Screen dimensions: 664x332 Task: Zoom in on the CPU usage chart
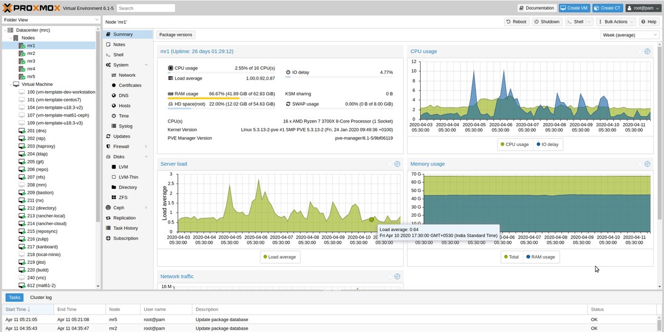pos(647,52)
